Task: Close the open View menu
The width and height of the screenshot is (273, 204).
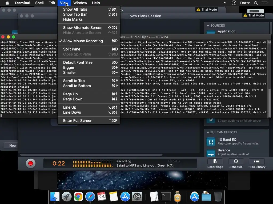Action: 64,3
